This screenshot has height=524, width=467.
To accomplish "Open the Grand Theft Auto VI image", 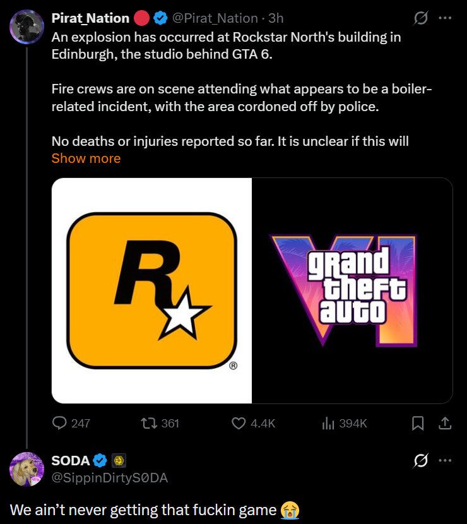I will click(352, 290).
